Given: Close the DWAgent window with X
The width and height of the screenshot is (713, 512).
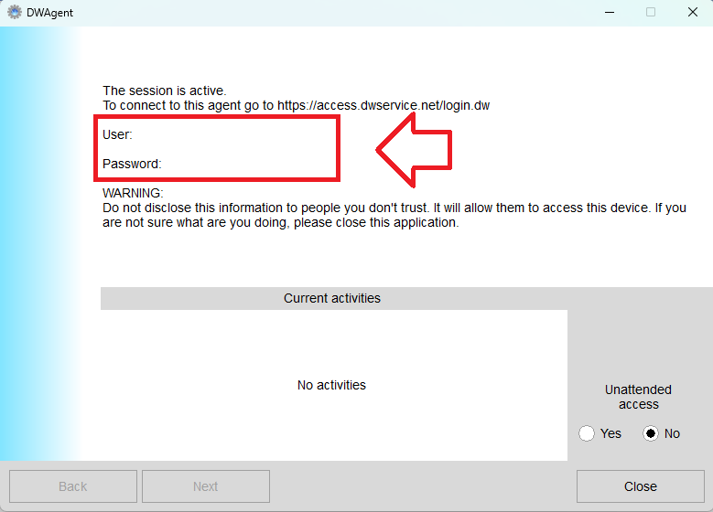Looking at the screenshot, I should point(693,12).
